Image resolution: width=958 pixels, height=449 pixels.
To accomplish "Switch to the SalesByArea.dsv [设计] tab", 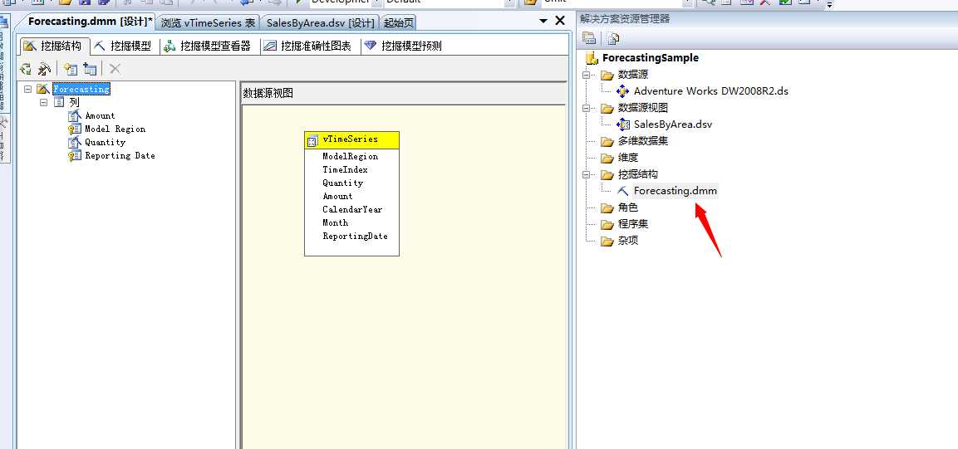I will coord(320,23).
